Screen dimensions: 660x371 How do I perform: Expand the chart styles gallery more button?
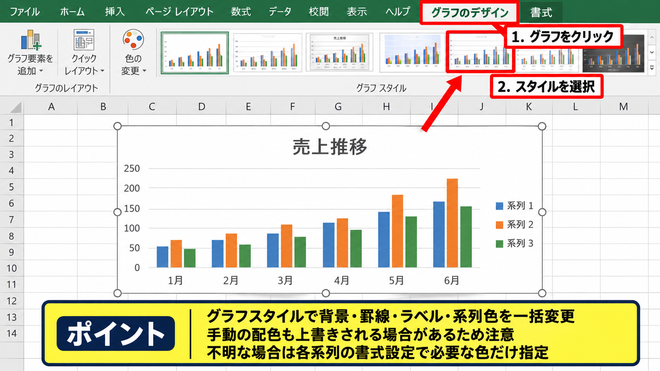click(x=652, y=68)
